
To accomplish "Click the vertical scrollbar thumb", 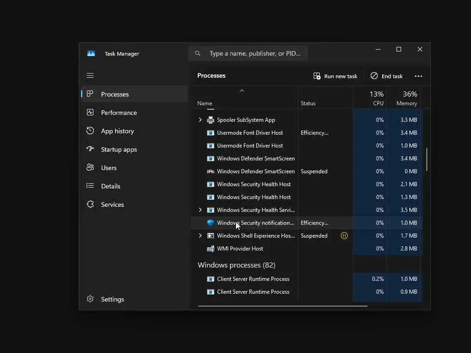I will point(426,159).
